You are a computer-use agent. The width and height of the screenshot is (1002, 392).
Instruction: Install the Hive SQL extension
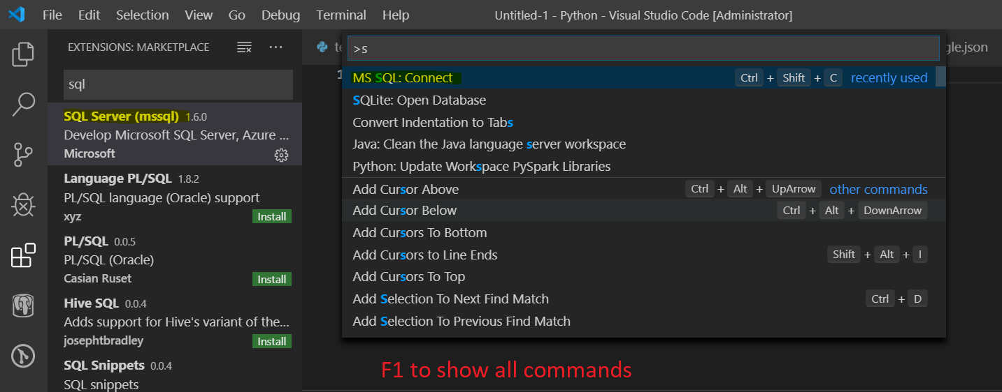click(271, 341)
